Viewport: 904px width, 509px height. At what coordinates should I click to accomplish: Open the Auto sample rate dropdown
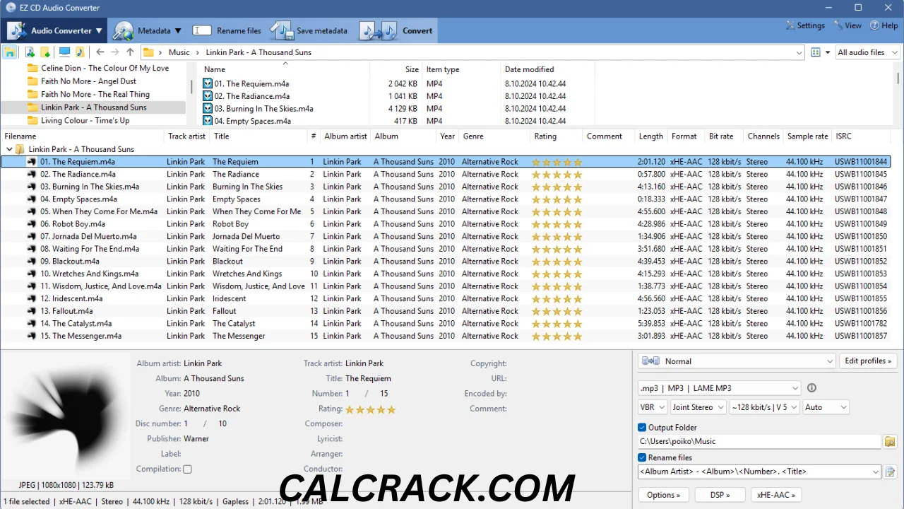[x=825, y=407]
